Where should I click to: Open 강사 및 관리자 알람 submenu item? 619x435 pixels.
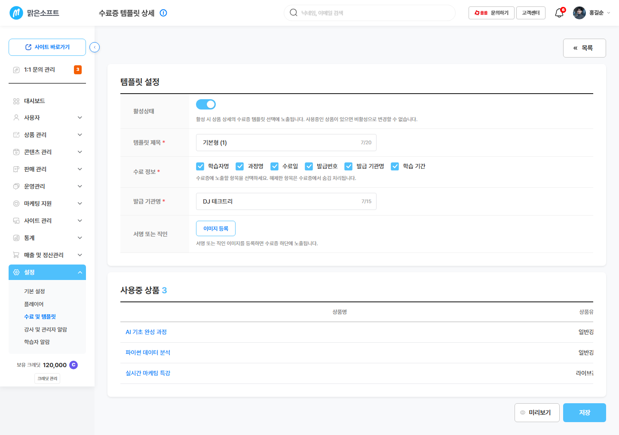[46, 329]
